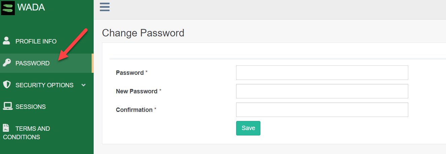Click the WADA logo image
Screen dimensions: 446x154
click(x=8, y=8)
